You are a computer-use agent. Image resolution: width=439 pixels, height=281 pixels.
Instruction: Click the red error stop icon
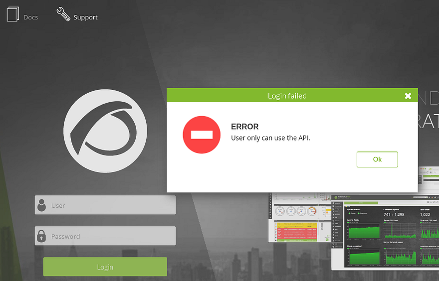pyautogui.click(x=202, y=135)
